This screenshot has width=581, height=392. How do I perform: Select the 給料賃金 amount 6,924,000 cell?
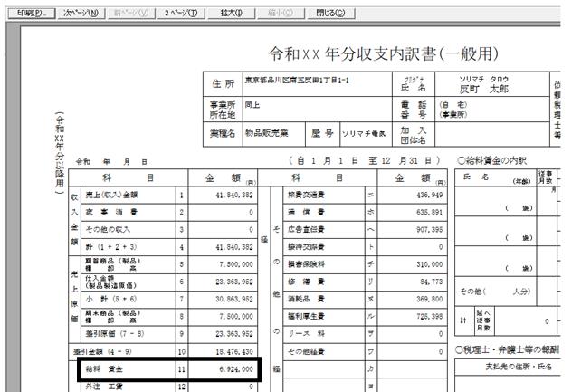[x=223, y=369]
